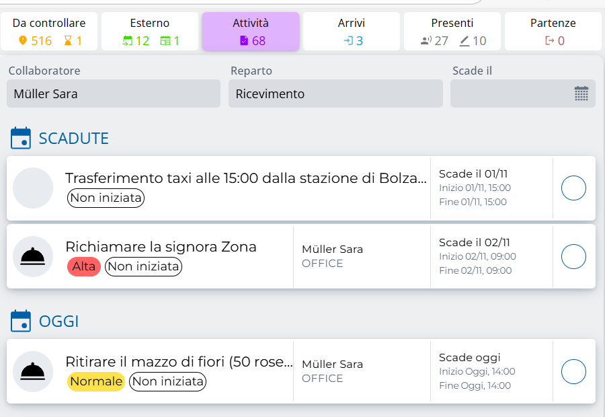Click the hourglass icon in Da controllare

(67, 41)
